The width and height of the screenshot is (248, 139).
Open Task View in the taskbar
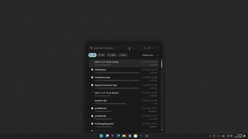click(x=107, y=136)
